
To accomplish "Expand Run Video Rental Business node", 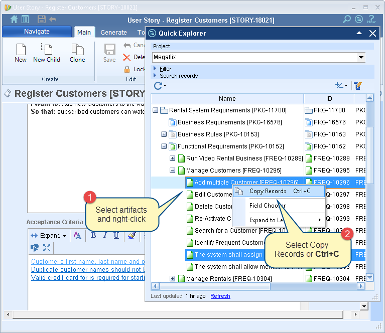I will [x=173, y=158].
